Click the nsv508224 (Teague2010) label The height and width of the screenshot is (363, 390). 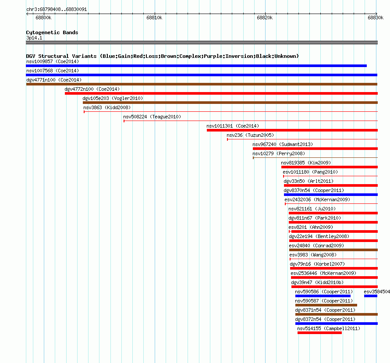point(152,117)
